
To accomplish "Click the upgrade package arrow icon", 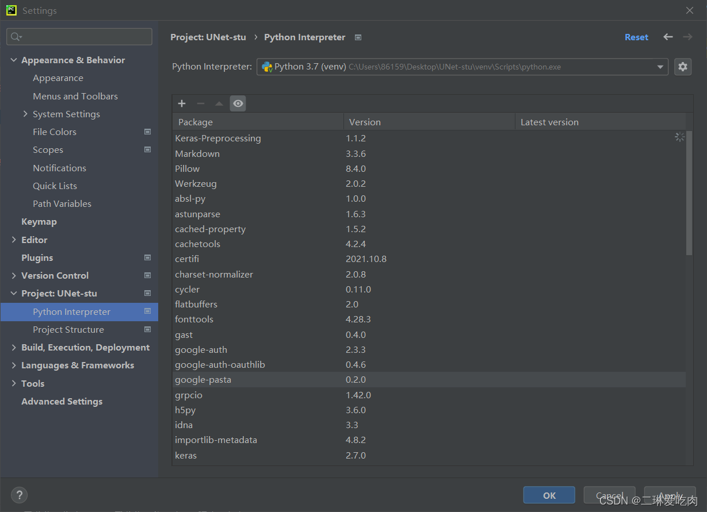I will point(219,103).
